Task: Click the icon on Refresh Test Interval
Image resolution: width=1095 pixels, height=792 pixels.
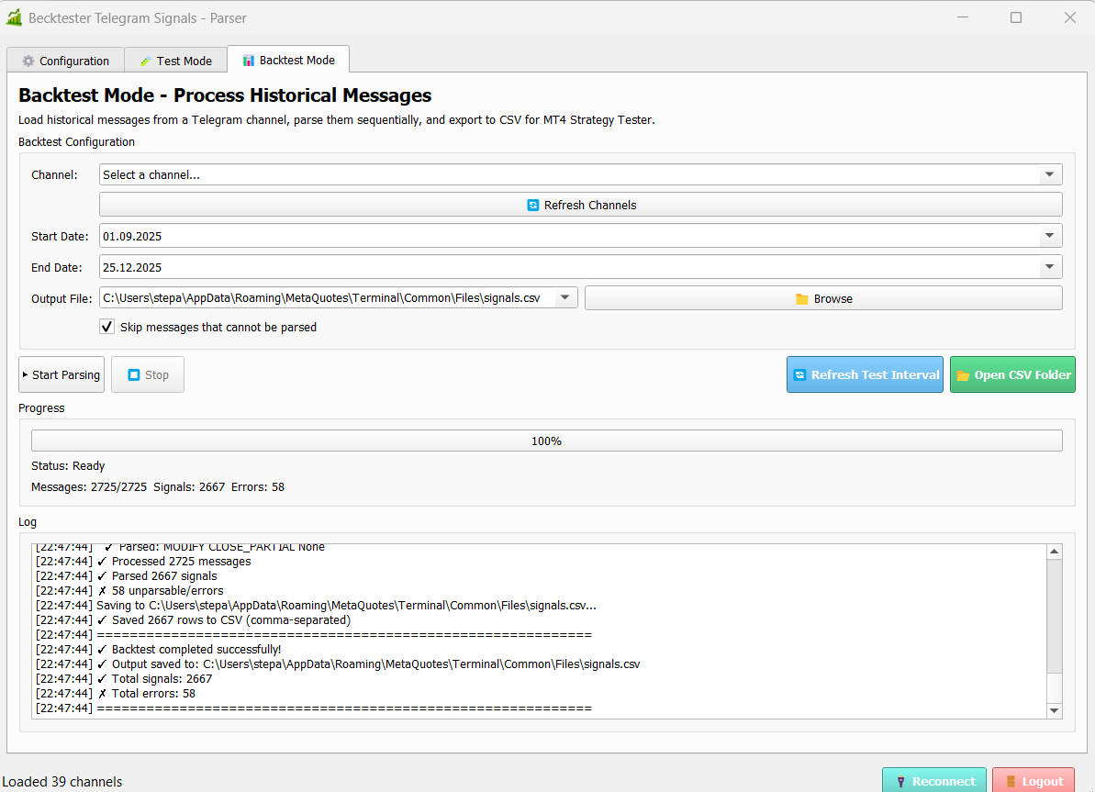Action: (799, 375)
